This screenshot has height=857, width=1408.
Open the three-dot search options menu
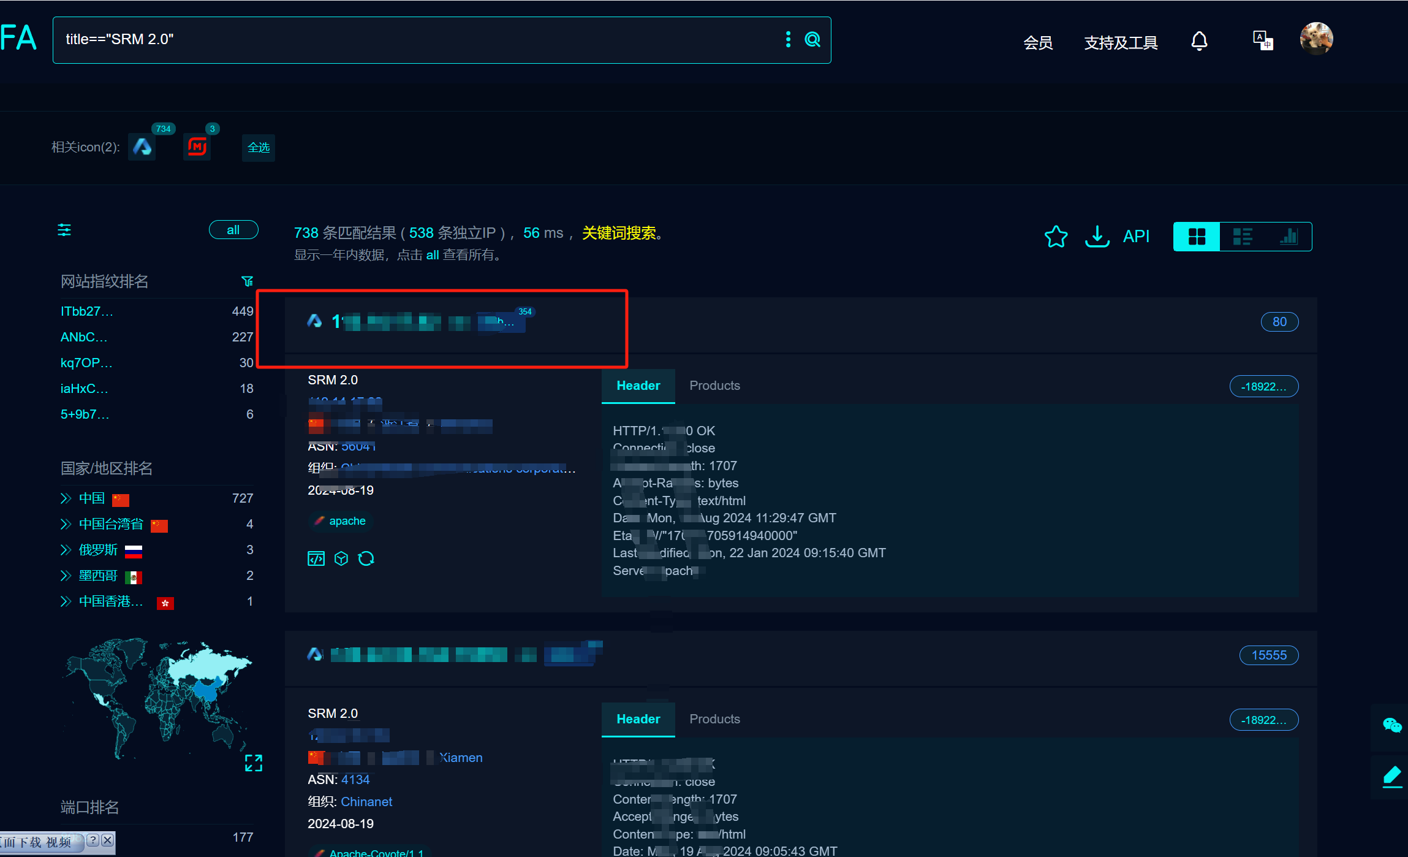point(788,40)
